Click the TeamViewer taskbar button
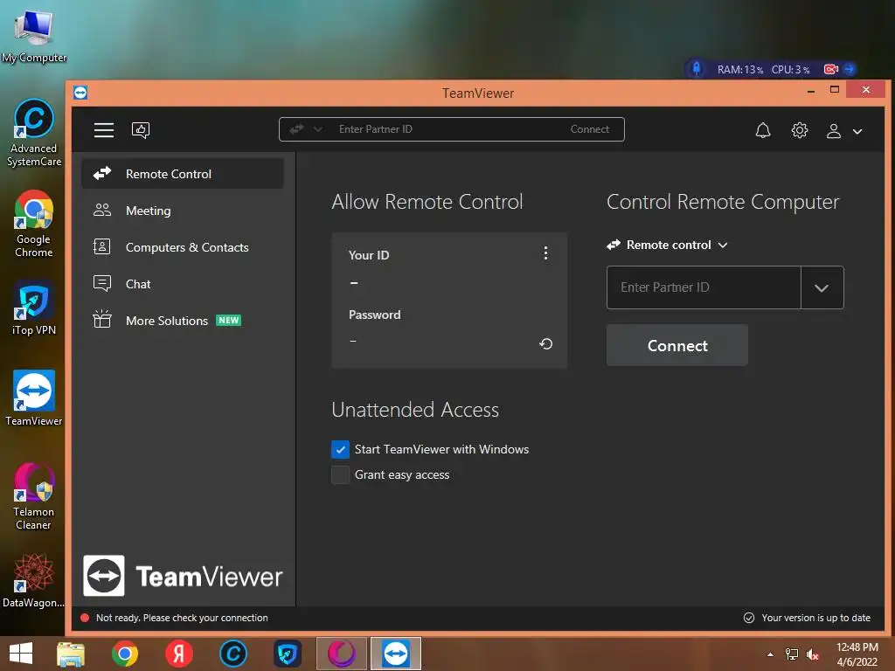895x671 pixels. (396, 654)
